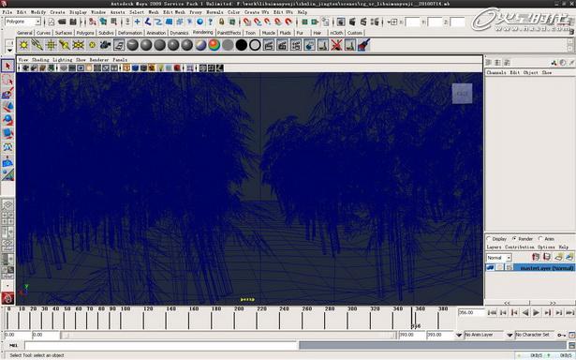
Task: Click the paintbrush shelf icon
Action: [x=363, y=45]
